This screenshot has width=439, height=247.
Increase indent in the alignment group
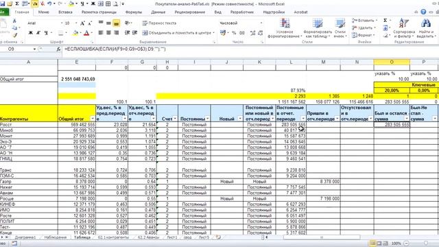click(135, 33)
